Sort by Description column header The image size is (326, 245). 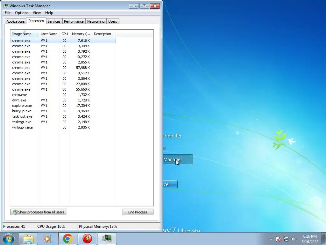(104, 34)
